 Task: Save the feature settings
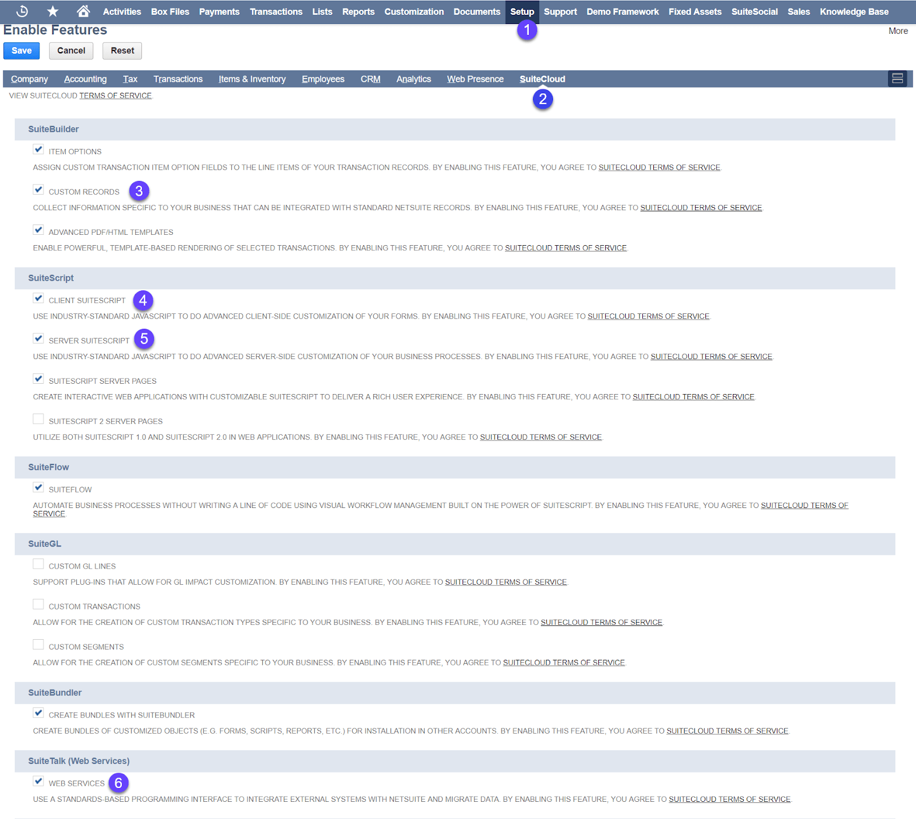tap(21, 50)
